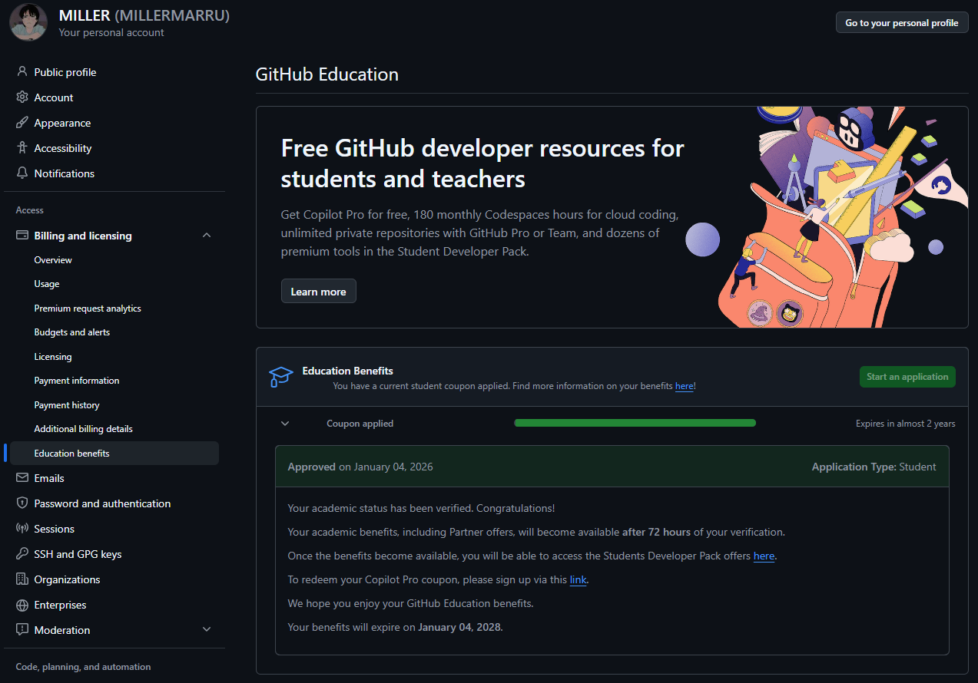Click the 'here' link about your benefits

pyautogui.click(x=684, y=386)
